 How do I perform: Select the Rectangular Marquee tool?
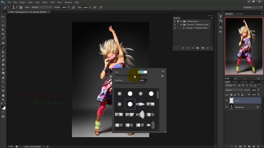click(x=3, y=21)
